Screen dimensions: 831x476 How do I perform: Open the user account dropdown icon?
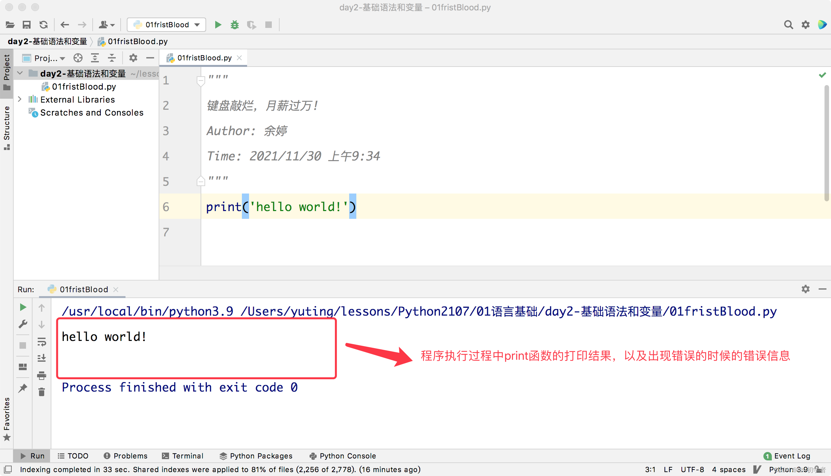(x=106, y=25)
